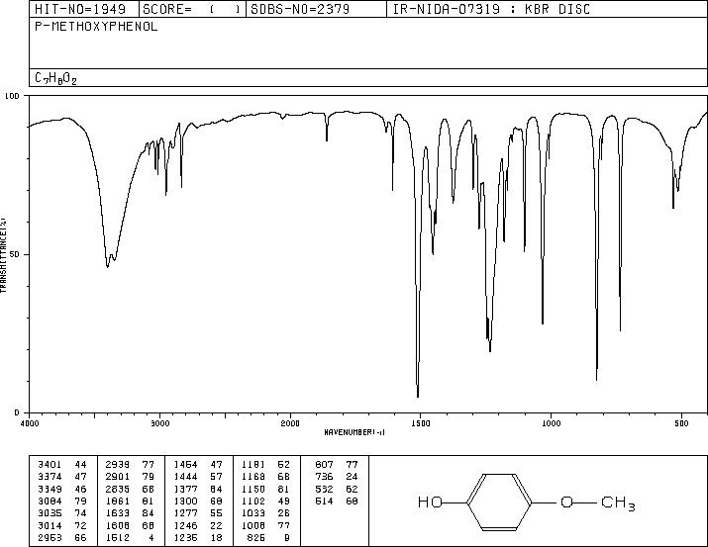Select peak wavenumber 2901 in the table
Image resolution: width=708 pixels, height=547 pixels.
coord(118,477)
